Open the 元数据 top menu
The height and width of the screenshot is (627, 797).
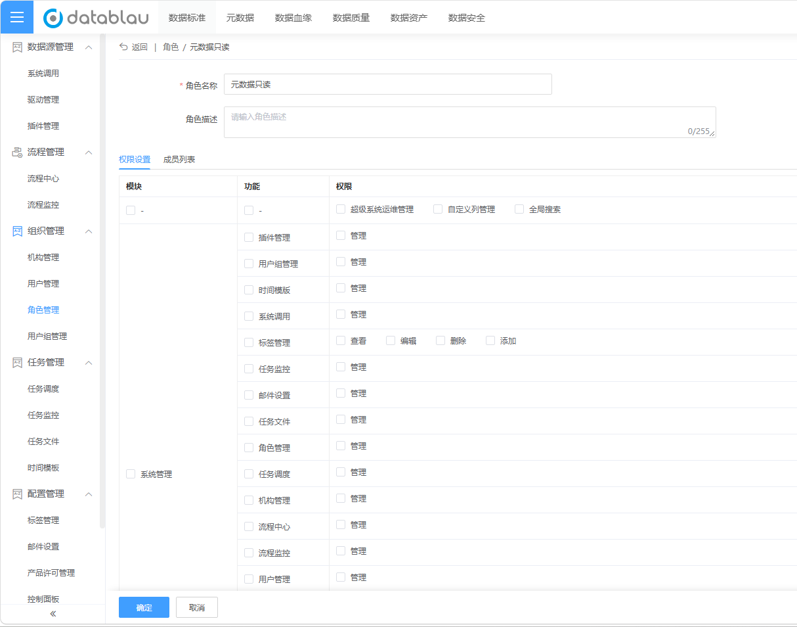coord(240,18)
